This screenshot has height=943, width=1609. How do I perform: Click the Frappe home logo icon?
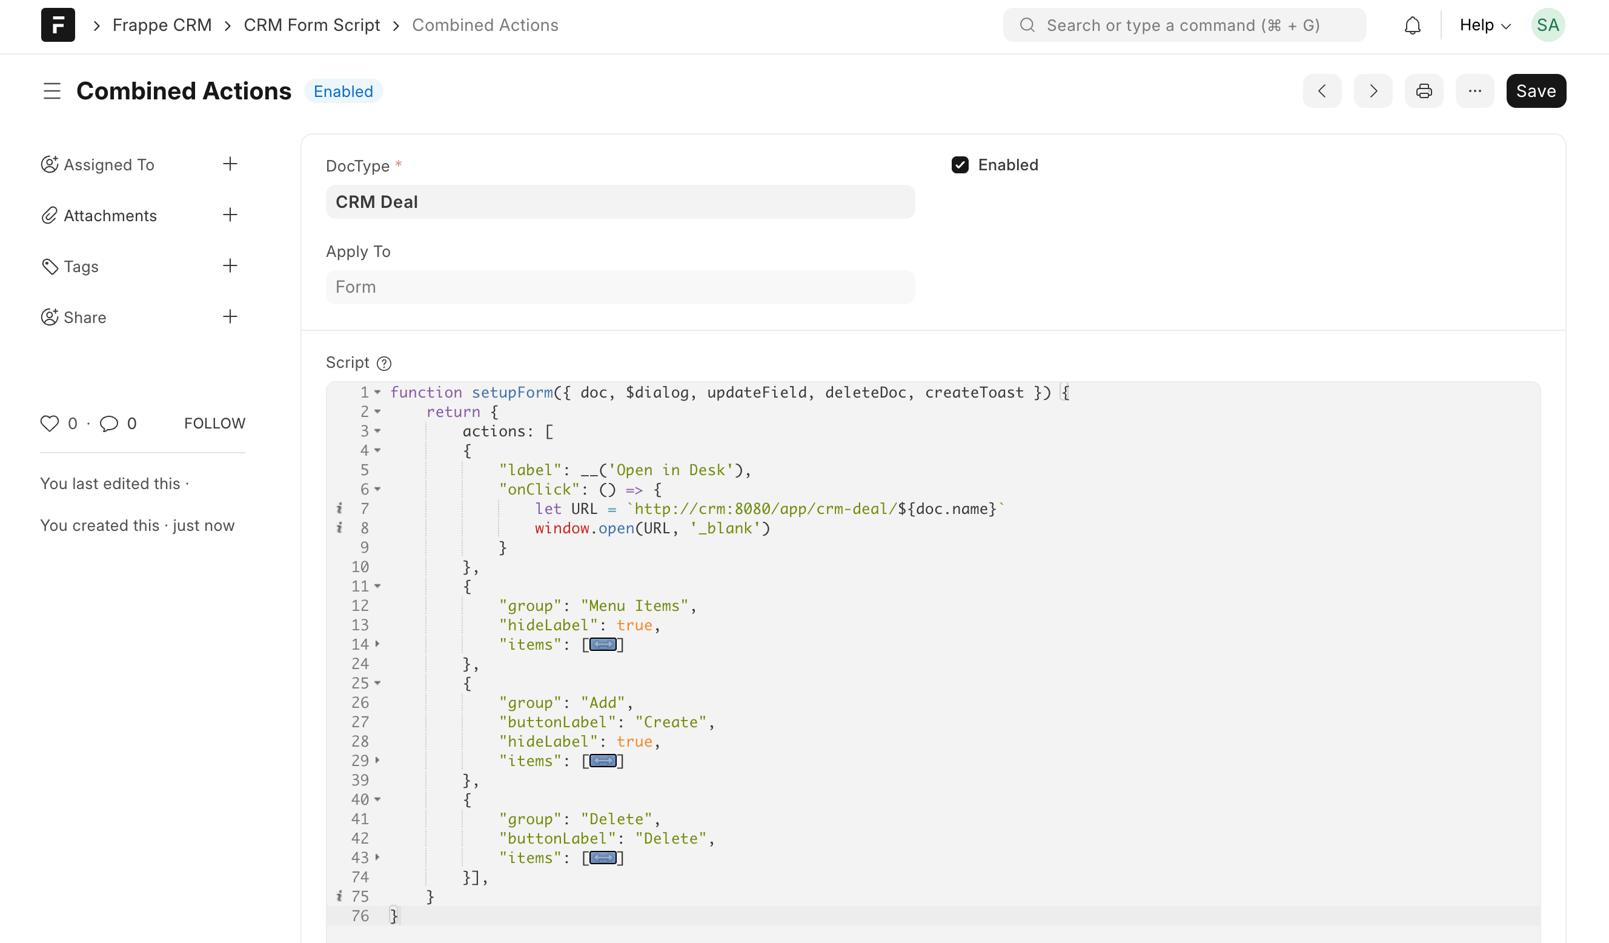(x=58, y=25)
